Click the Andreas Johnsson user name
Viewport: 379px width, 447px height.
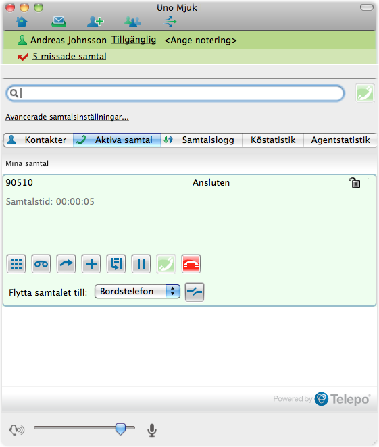(x=68, y=41)
